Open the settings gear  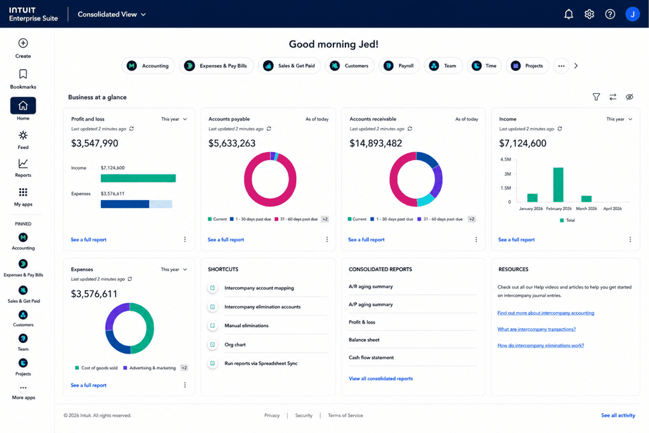(590, 14)
